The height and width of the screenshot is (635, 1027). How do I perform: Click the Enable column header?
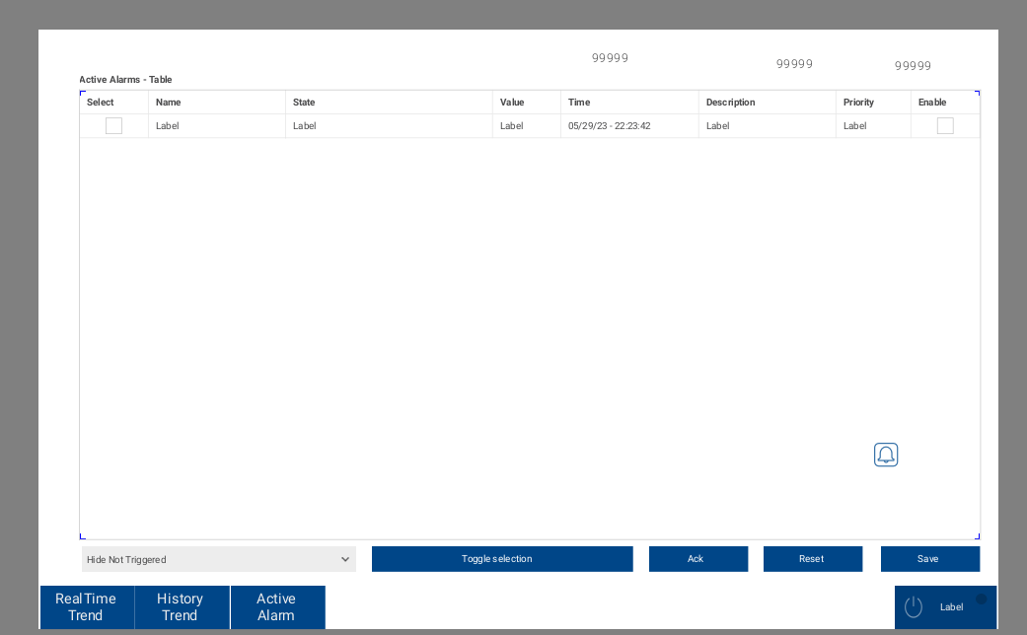945,103
